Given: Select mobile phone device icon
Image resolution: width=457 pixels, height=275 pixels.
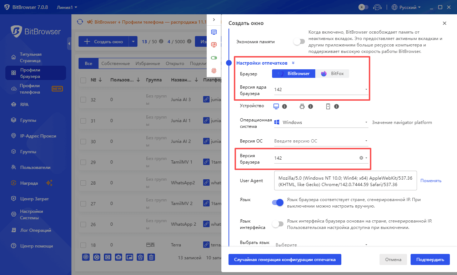Looking at the screenshot, I should coord(328,106).
